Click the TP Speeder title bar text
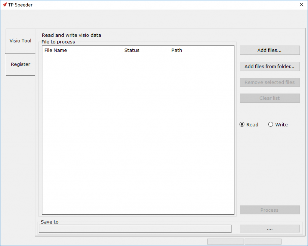 click(x=20, y=5)
